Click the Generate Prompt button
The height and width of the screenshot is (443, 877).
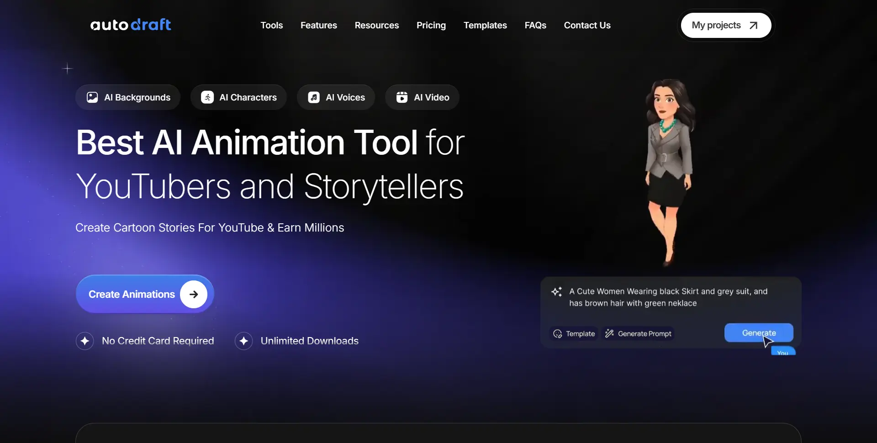(638, 334)
